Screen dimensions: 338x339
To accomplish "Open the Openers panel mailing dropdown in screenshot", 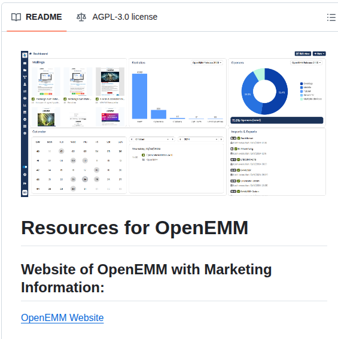I will click(x=306, y=63).
